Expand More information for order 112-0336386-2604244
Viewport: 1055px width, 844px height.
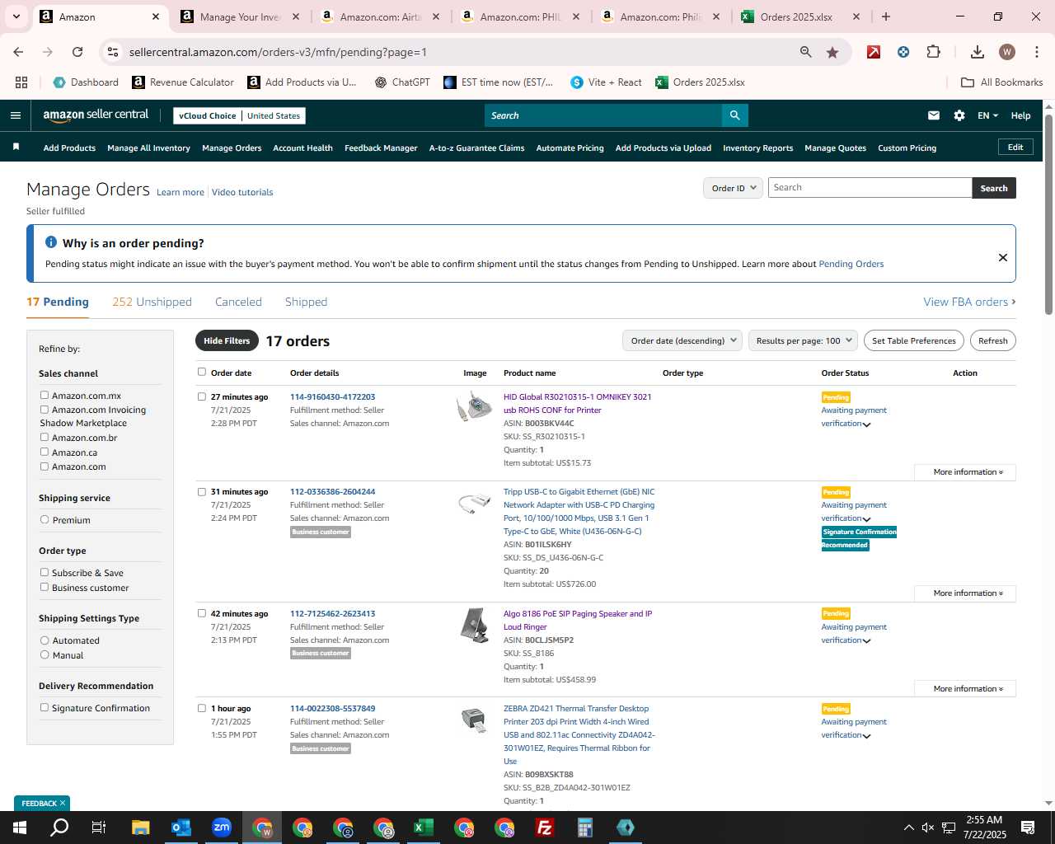(965, 593)
